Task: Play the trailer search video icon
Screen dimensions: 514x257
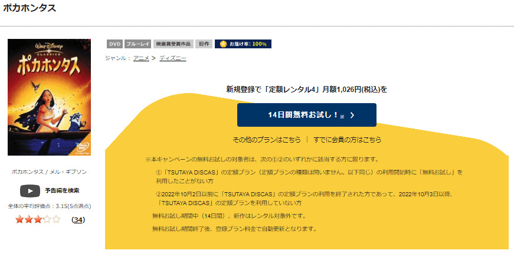Action: coord(30,191)
